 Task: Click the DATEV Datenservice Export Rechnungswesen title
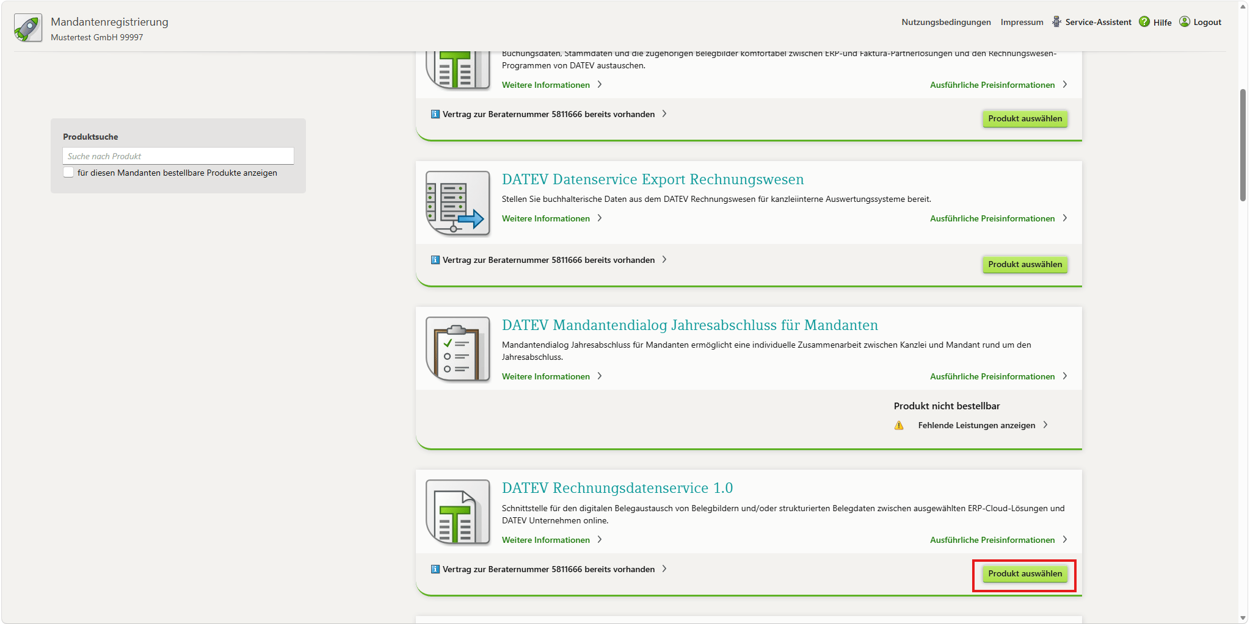tap(653, 179)
